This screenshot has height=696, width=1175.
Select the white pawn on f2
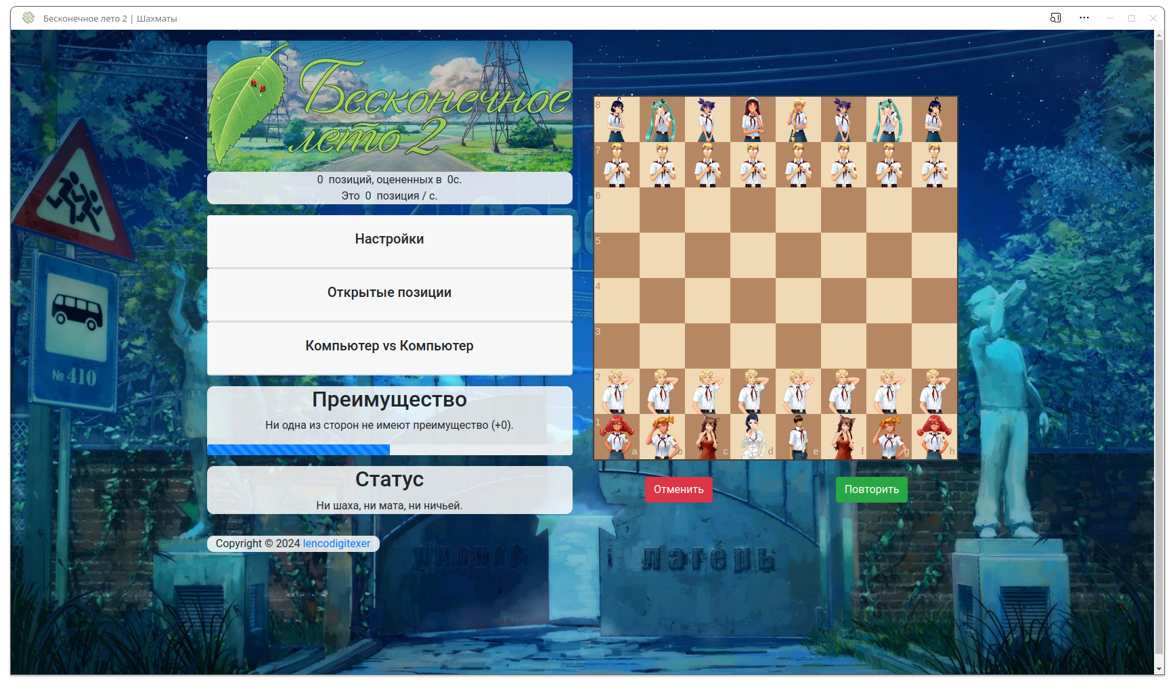(843, 391)
